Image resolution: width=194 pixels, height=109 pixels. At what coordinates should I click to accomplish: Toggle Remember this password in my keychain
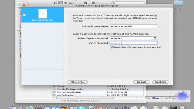pos(111,47)
